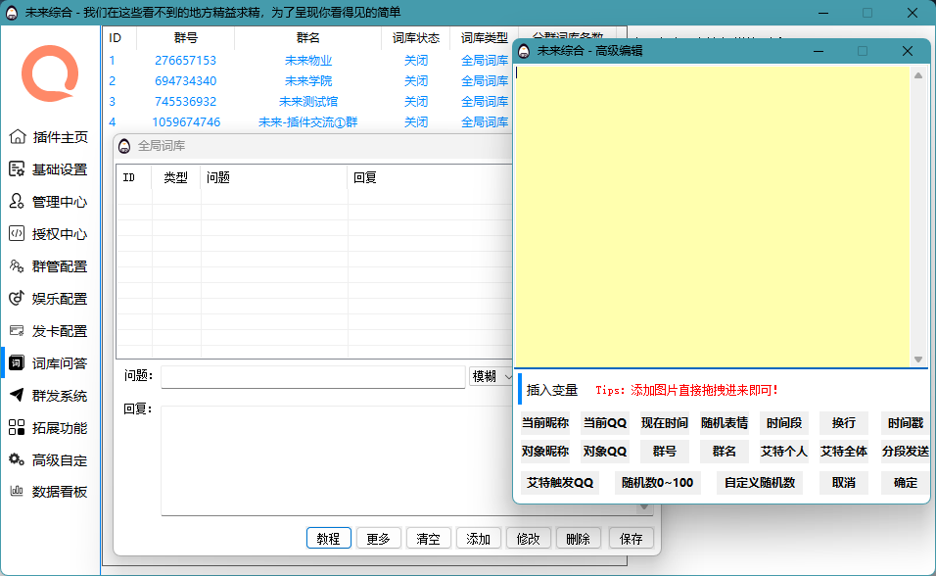Toggle 词库状态 for 未来学院 group

415,80
